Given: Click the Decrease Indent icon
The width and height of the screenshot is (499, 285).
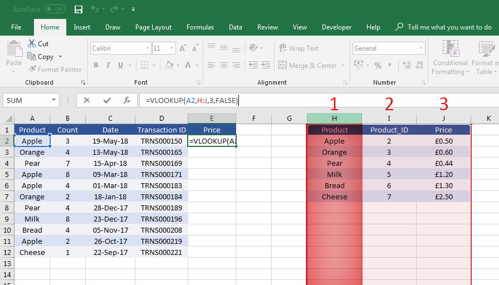Looking at the screenshot, I should pyautogui.click(x=253, y=65).
